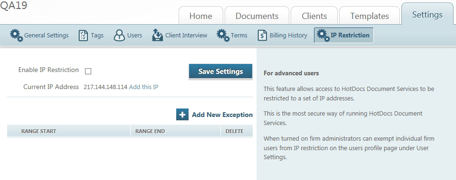
Task: Click paragraph about firm administrators exemption
Action: coord(349,148)
